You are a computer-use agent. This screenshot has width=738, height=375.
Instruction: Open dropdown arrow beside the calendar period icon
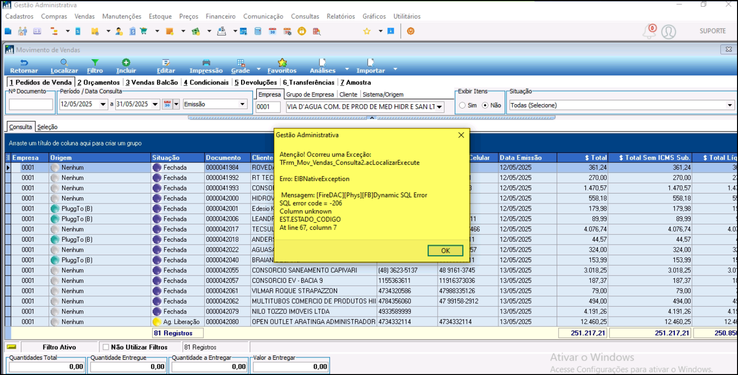(x=176, y=104)
